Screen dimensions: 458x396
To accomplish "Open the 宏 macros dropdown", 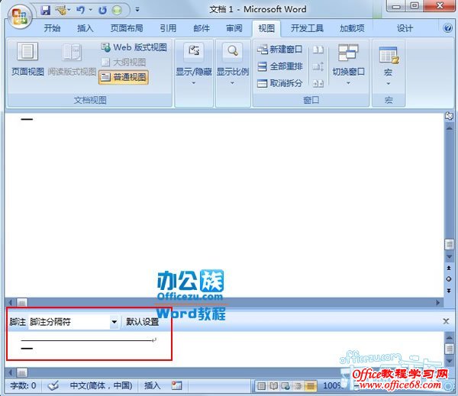I will (x=389, y=66).
